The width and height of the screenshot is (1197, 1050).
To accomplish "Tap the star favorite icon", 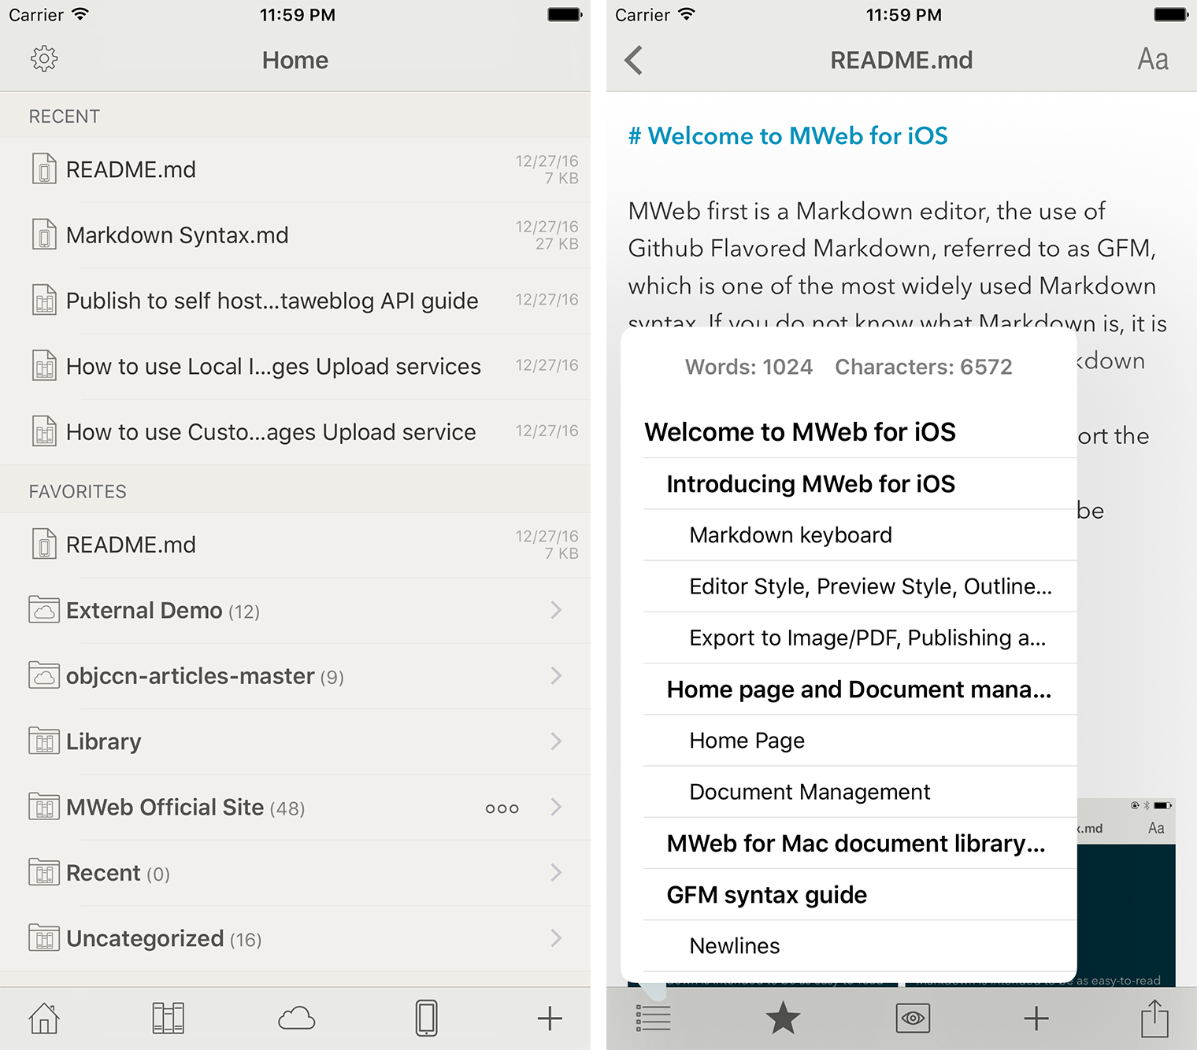I will coord(783,1019).
